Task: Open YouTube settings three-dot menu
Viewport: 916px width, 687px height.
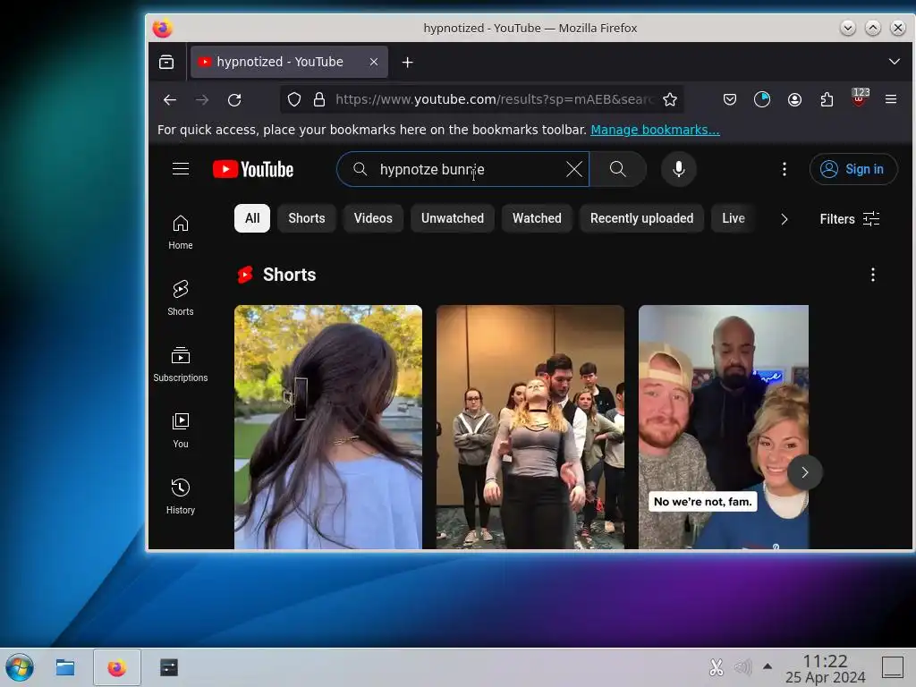Action: click(x=784, y=169)
